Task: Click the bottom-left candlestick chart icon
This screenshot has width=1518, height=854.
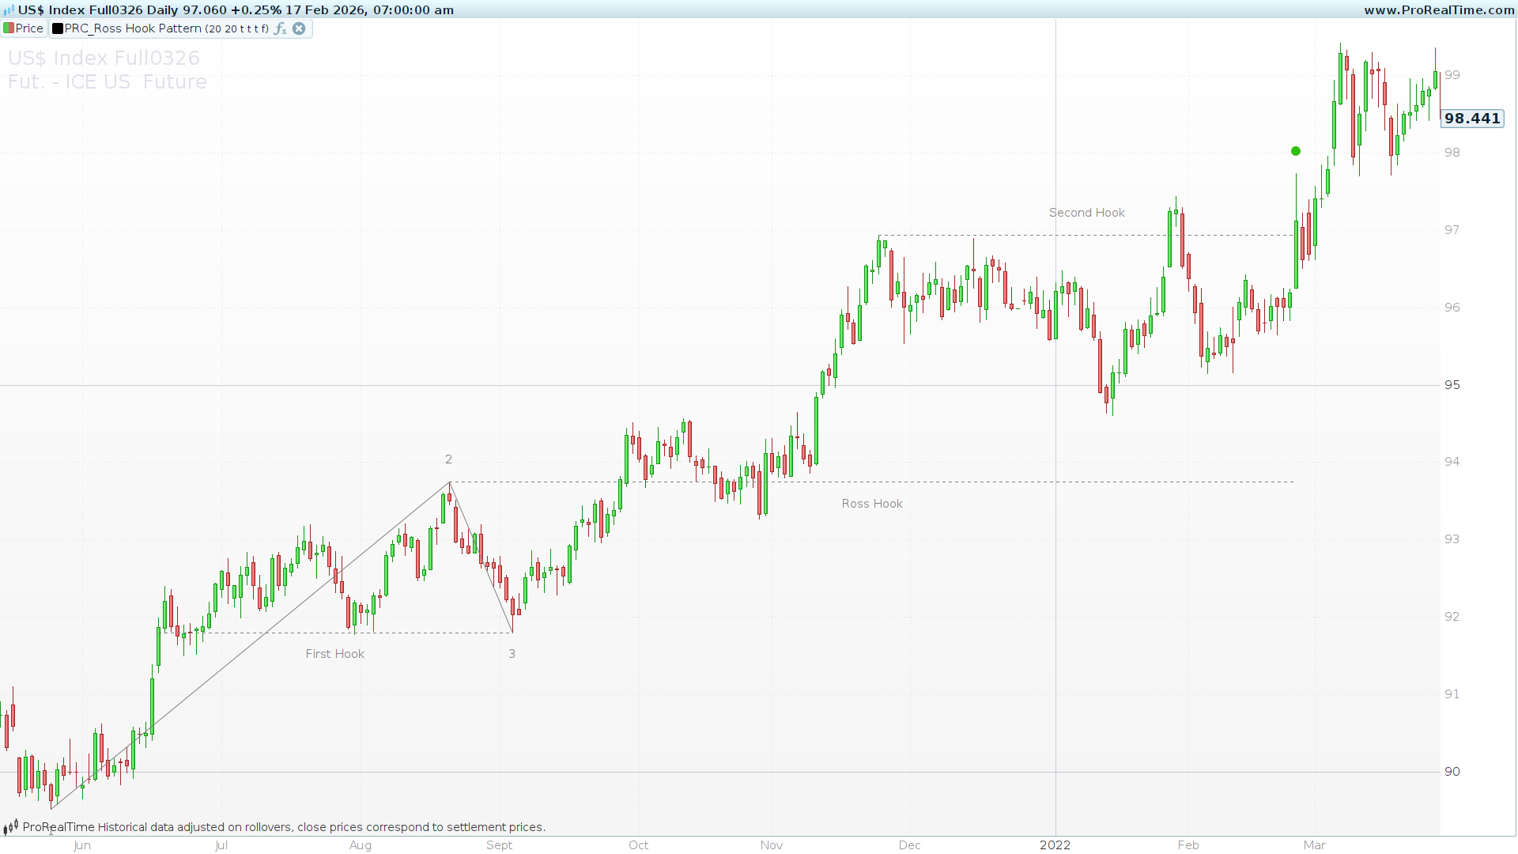Action: coord(10,827)
